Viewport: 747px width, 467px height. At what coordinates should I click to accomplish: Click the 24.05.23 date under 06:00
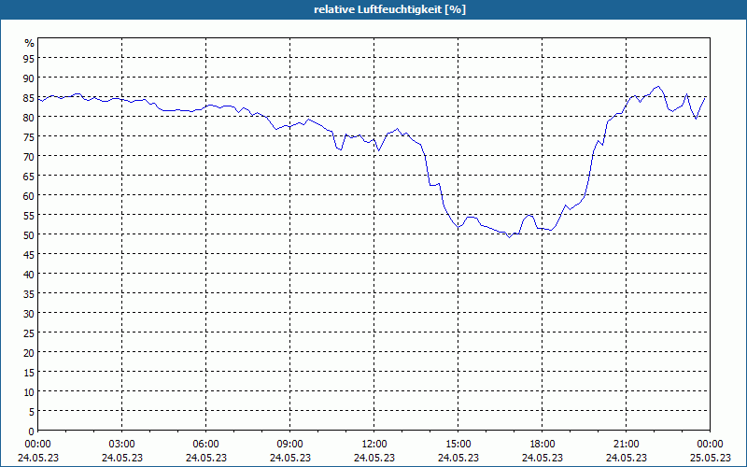[x=205, y=458]
